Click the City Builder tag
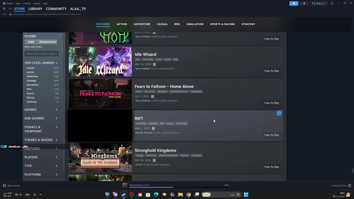The width and height of the screenshot is (354, 199). click(x=196, y=155)
